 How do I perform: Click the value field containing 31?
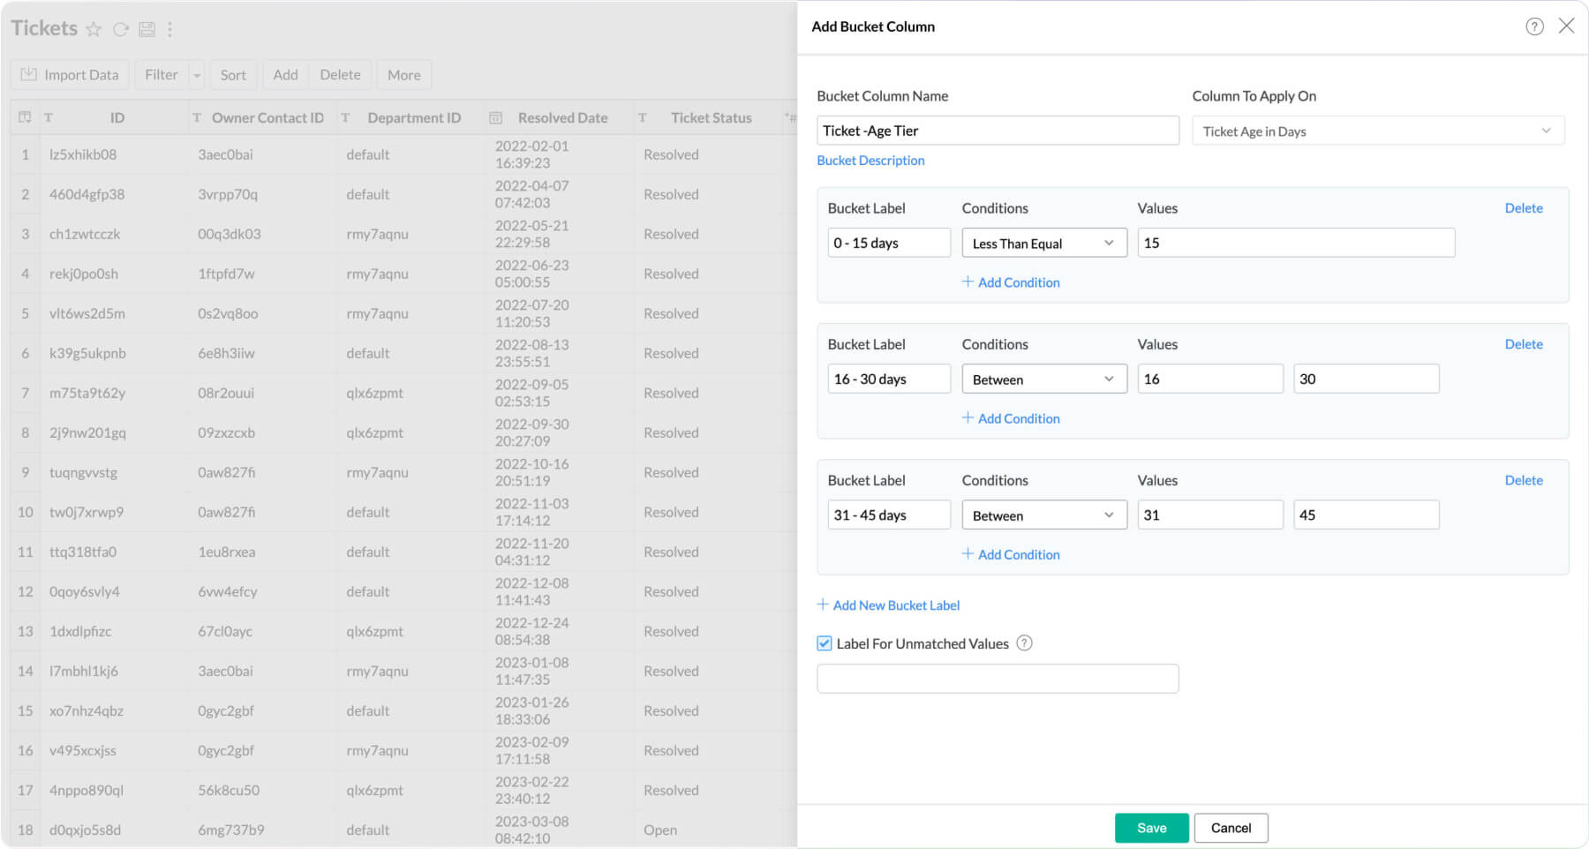(1210, 515)
